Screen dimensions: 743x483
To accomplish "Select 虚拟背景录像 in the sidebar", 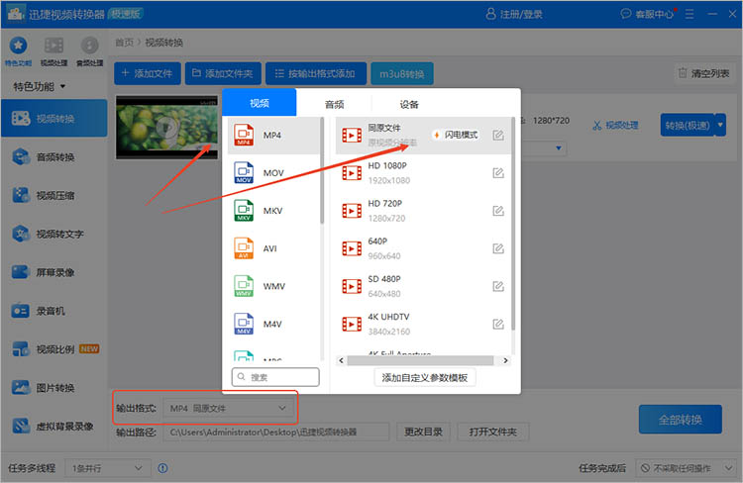I will click(x=54, y=427).
